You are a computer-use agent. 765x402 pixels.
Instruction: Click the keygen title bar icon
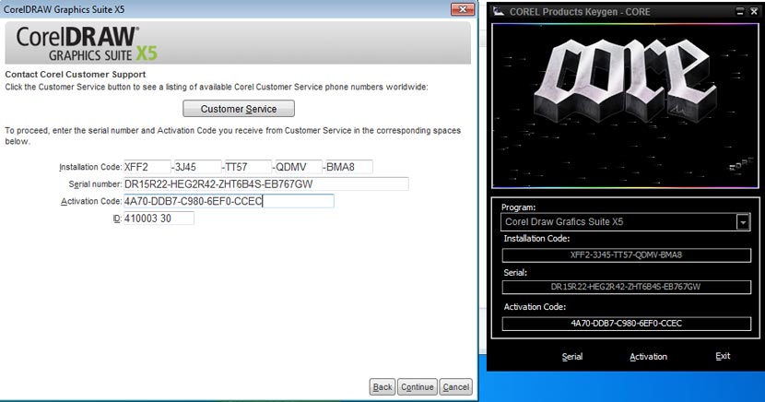(x=498, y=11)
